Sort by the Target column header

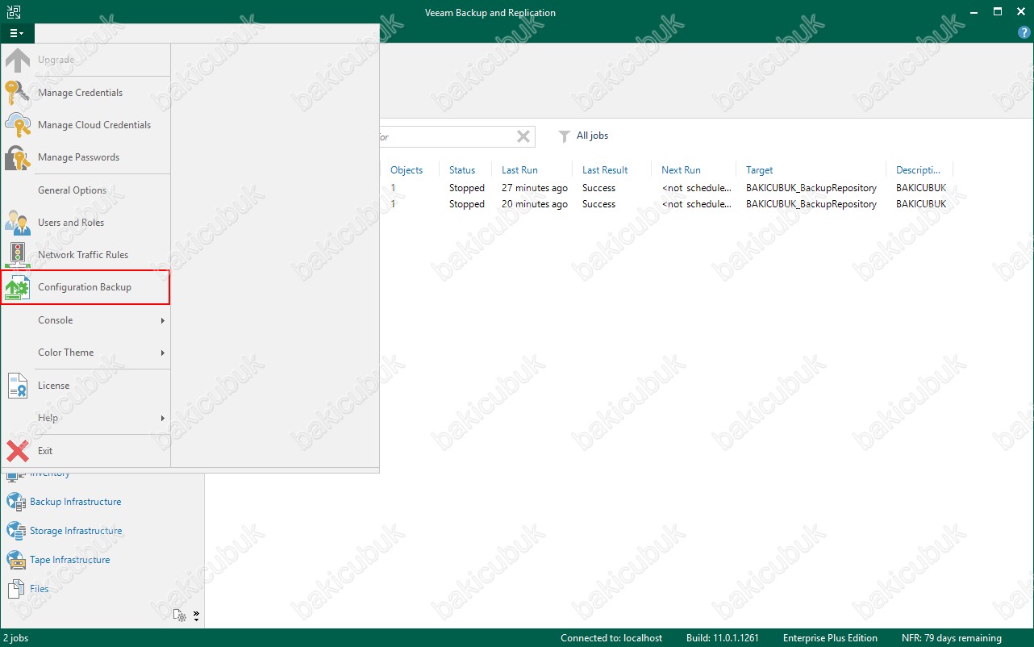click(x=759, y=170)
